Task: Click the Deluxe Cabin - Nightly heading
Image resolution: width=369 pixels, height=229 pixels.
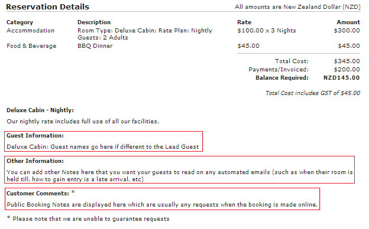Action: pos(40,110)
